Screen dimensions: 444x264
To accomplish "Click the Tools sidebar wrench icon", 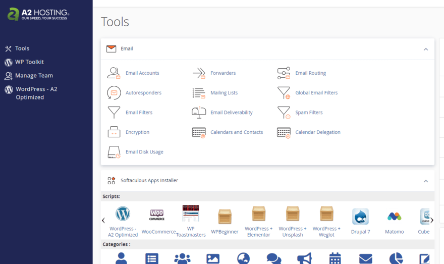I will (8, 49).
